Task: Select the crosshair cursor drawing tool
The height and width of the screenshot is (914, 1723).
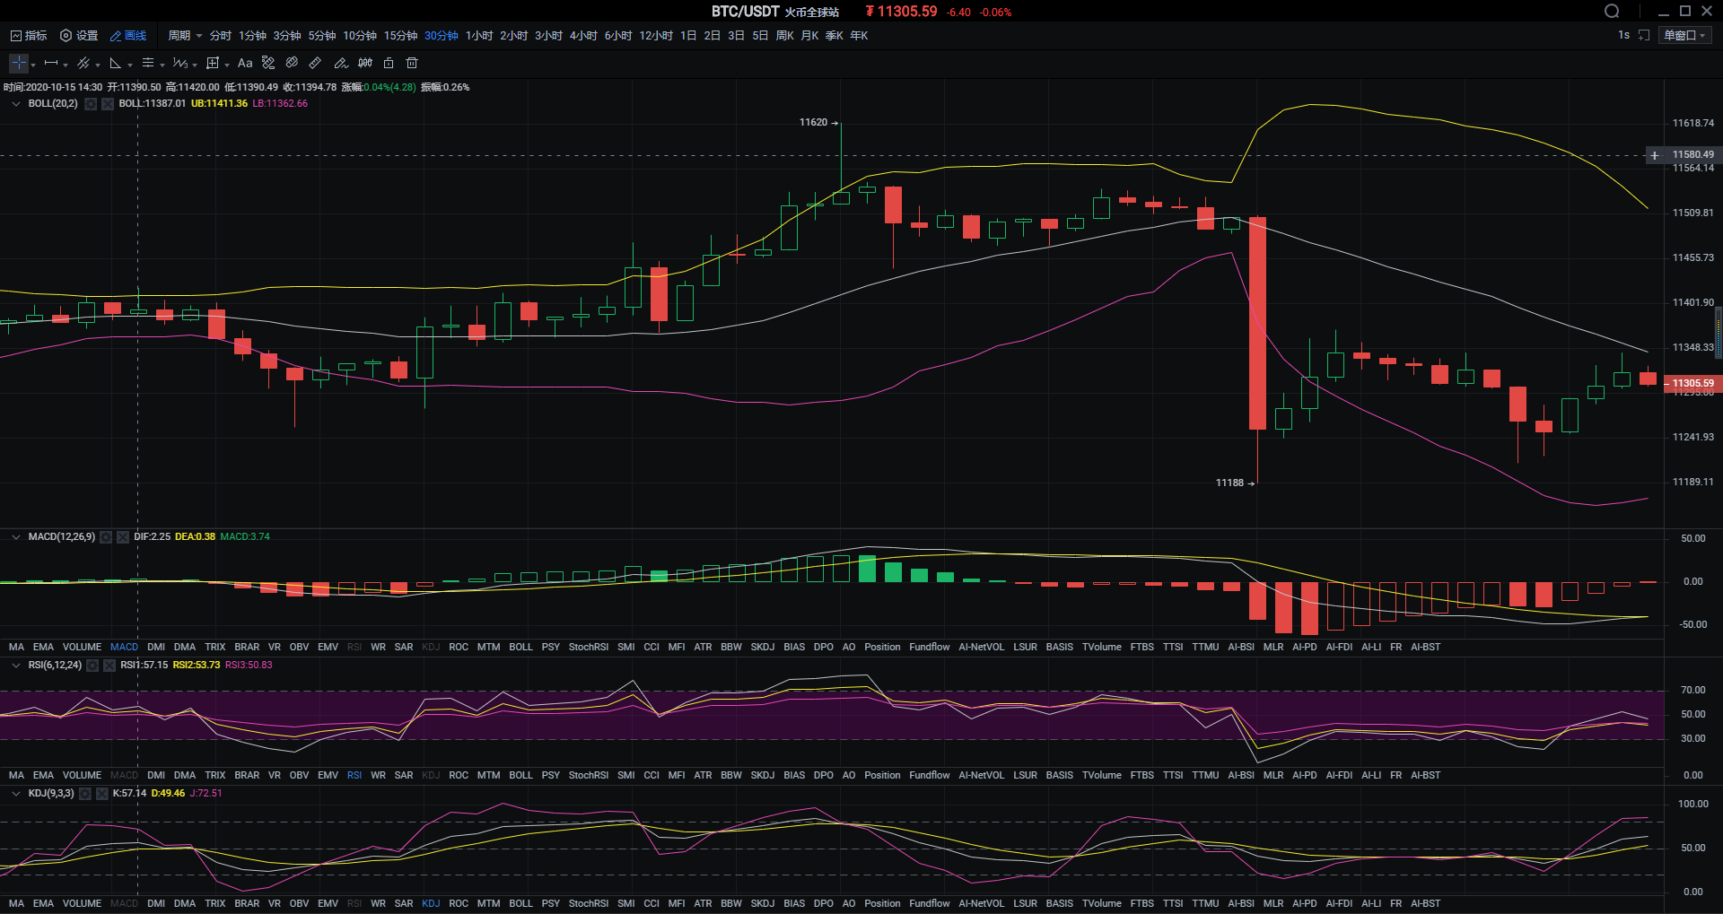Action: [x=18, y=63]
